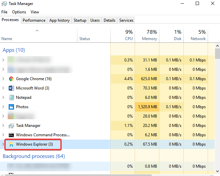Click the scroll down arrow of process list
The image size is (220, 176).
217,171
